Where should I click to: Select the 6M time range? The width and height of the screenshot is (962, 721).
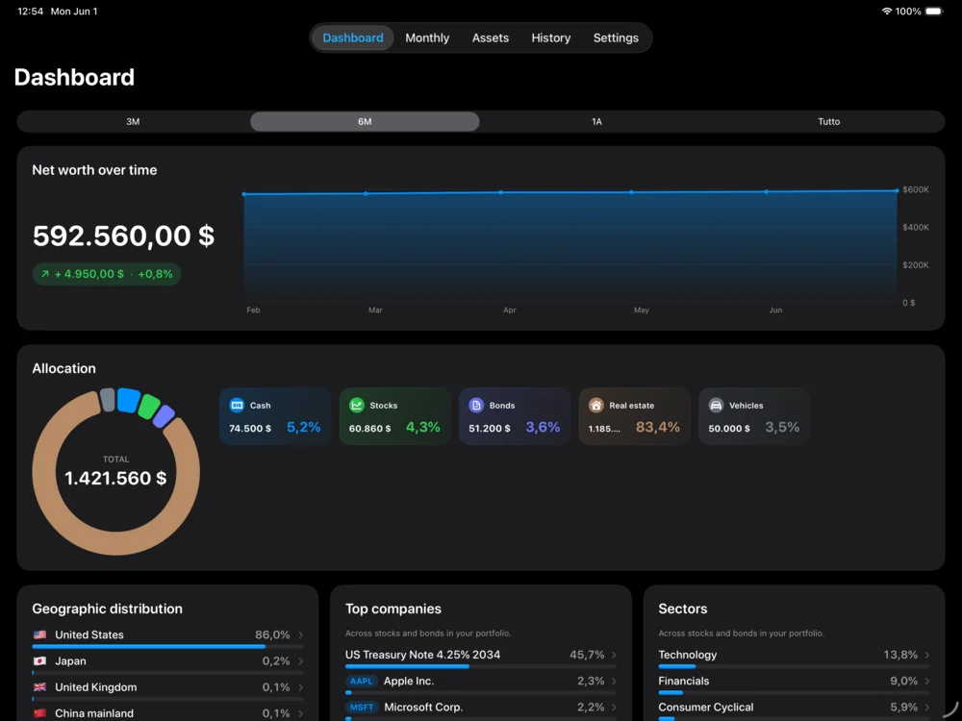click(x=365, y=121)
